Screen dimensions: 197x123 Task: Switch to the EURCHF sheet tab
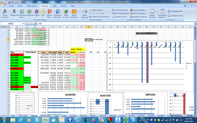point(122,115)
